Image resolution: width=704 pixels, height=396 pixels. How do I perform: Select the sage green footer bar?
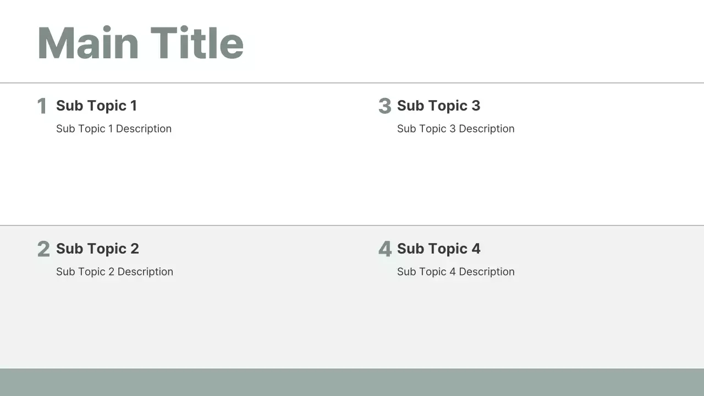(352, 382)
